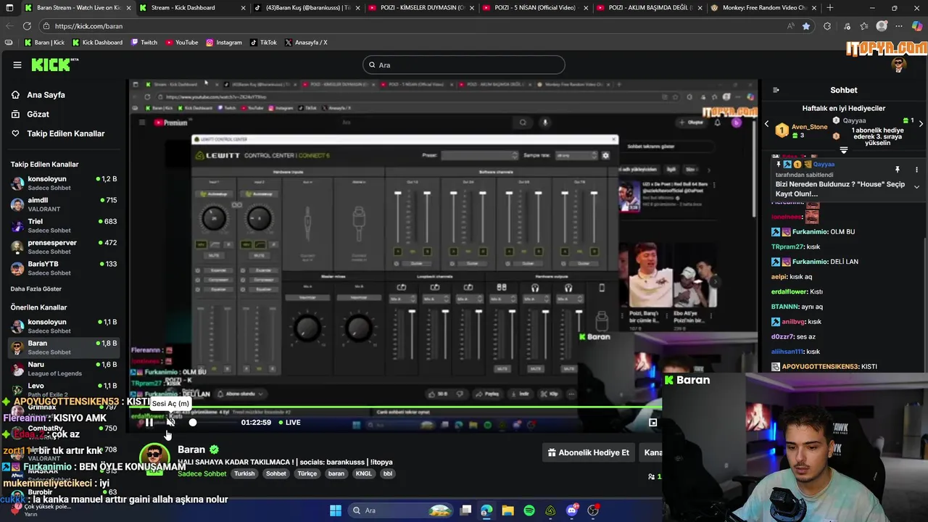Open the Windows Start menu
This screenshot has width=928, height=522.
pos(336,510)
